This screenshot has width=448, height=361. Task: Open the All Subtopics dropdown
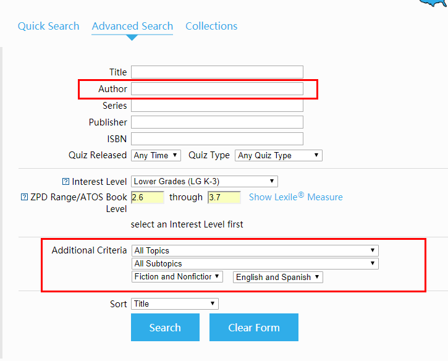point(255,264)
